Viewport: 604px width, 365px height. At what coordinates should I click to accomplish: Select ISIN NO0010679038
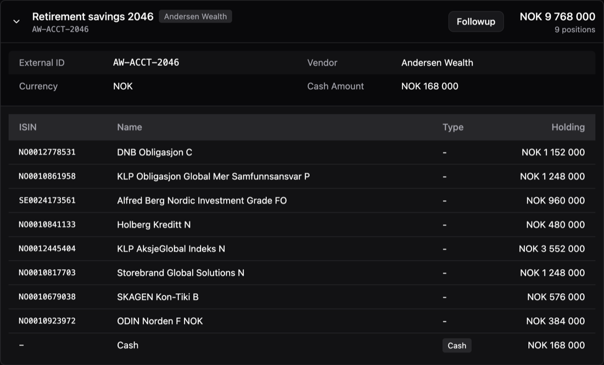point(47,297)
